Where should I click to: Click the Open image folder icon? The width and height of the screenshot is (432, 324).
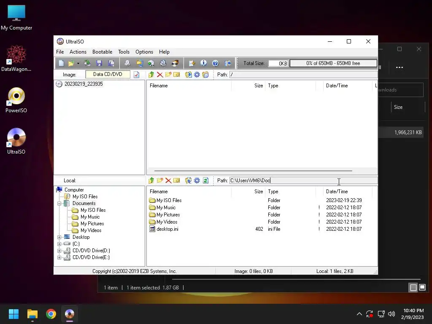[x=71, y=63]
